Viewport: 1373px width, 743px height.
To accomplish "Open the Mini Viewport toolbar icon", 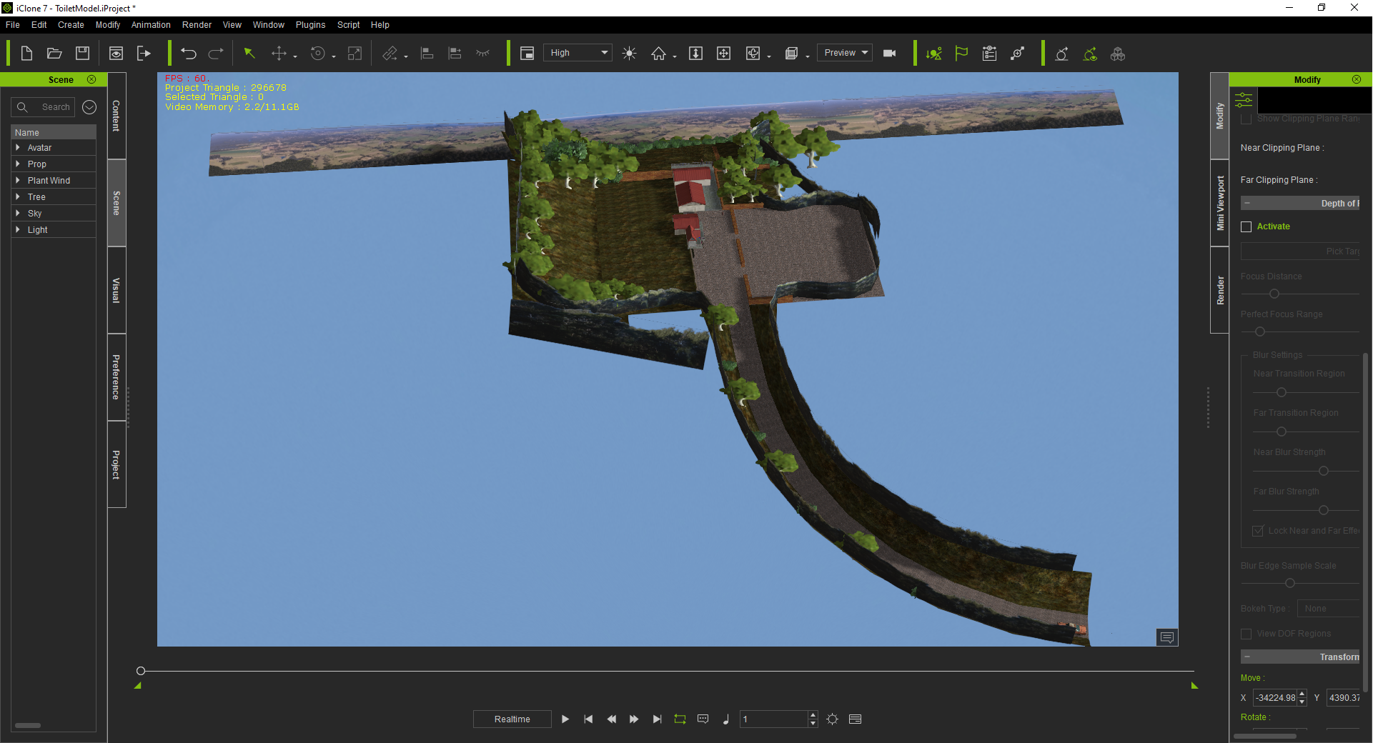I will click(527, 54).
